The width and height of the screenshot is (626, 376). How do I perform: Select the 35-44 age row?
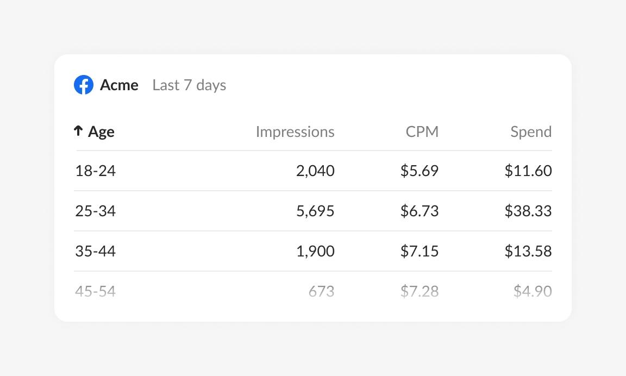pos(313,251)
